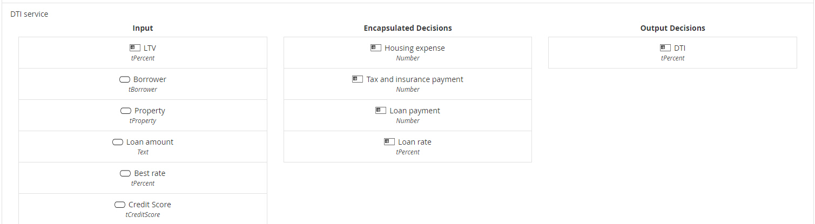Select the Loan rate decision name

(414, 142)
